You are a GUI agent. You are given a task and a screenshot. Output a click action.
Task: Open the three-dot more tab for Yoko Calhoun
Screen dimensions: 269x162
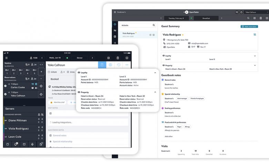tap(127, 65)
